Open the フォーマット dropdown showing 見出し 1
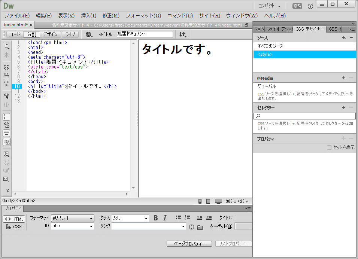The width and height of the screenshot is (358, 259). [x=73, y=218]
